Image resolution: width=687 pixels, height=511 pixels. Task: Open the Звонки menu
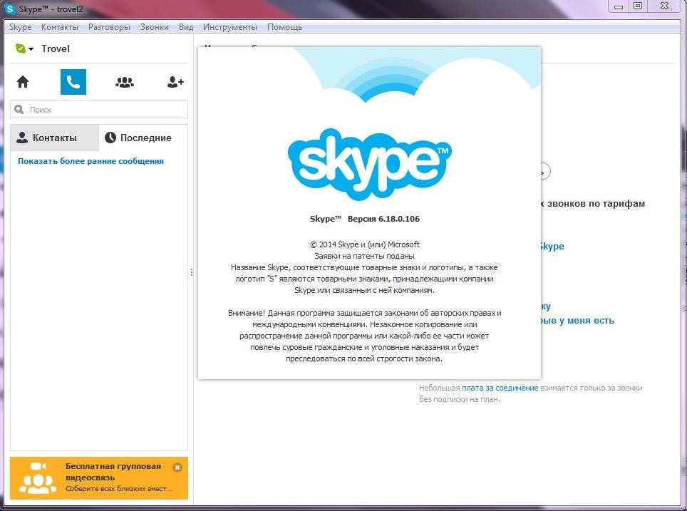155,27
